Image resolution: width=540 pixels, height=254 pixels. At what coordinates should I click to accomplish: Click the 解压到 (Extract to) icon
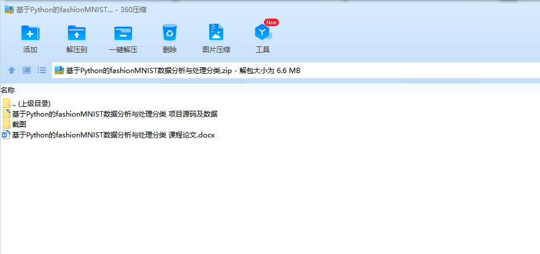pos(77,33)
